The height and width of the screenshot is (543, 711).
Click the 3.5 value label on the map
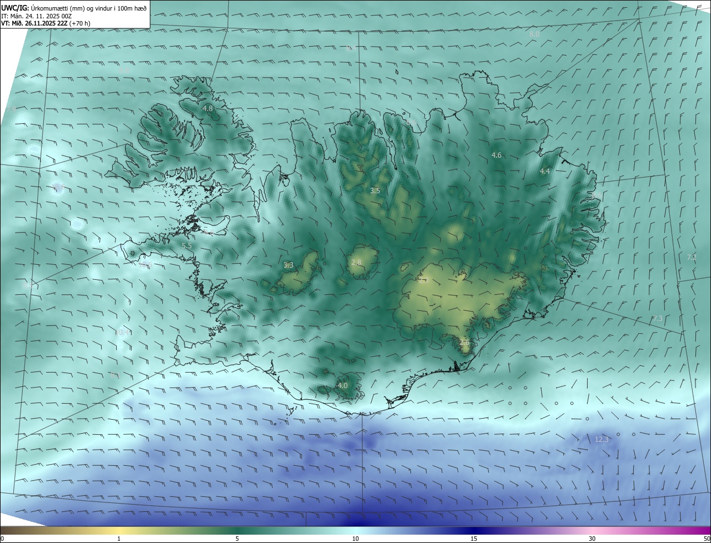(375, 191)
